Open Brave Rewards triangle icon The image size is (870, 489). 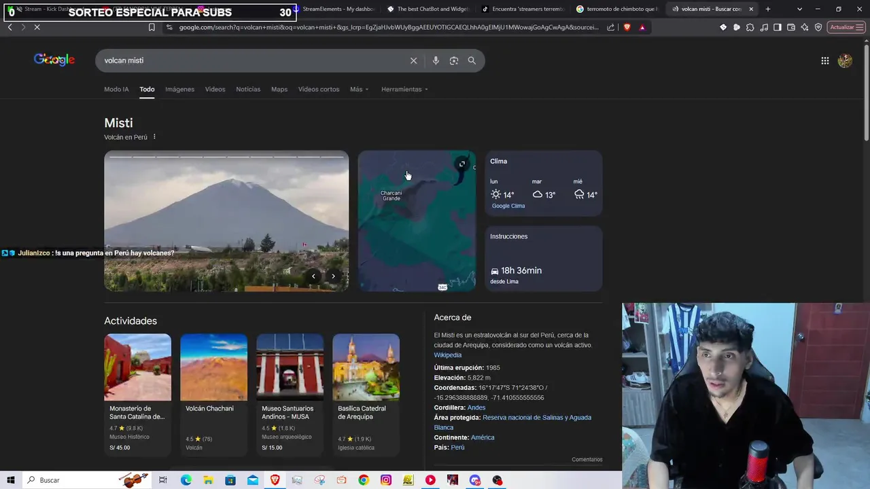[642, 27]
